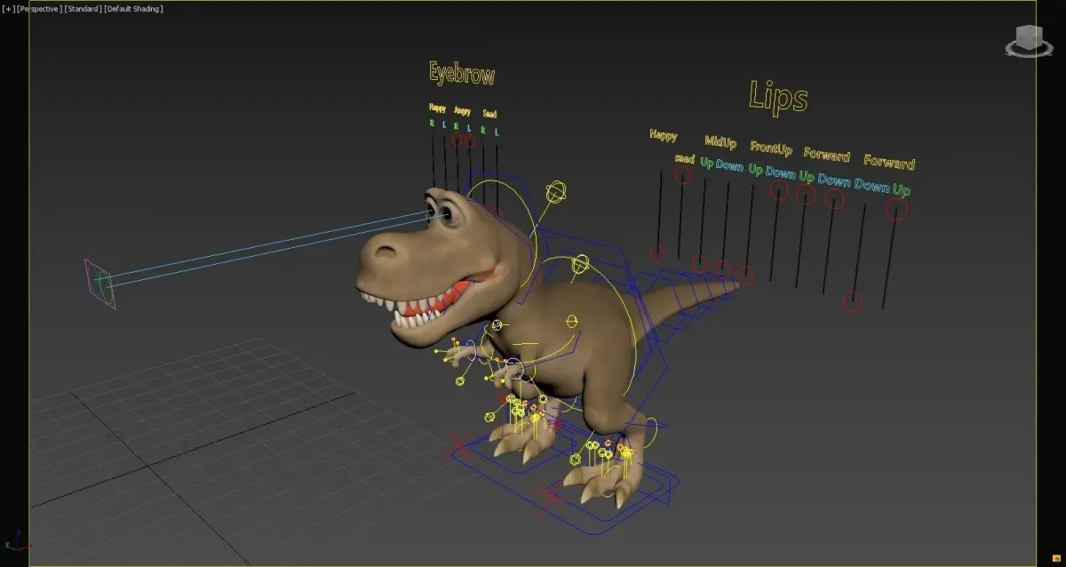The width and height of the screenshot is (1066, 567).
Task: Select the MidUp Up slider handle
Action: tap(700, 263)
